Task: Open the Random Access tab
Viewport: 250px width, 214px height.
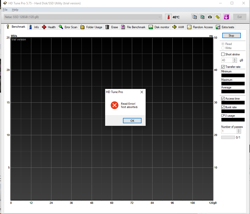Action: tap(200, 27)
